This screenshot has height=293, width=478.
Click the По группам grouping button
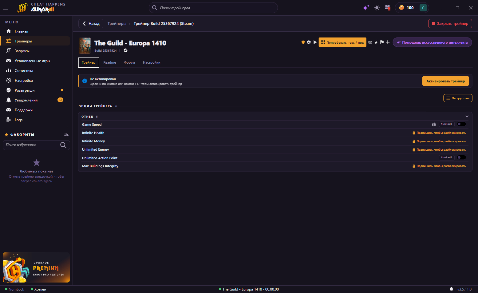point(458,98)
